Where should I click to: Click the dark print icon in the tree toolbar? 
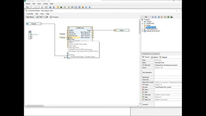(x=172, y=17)
